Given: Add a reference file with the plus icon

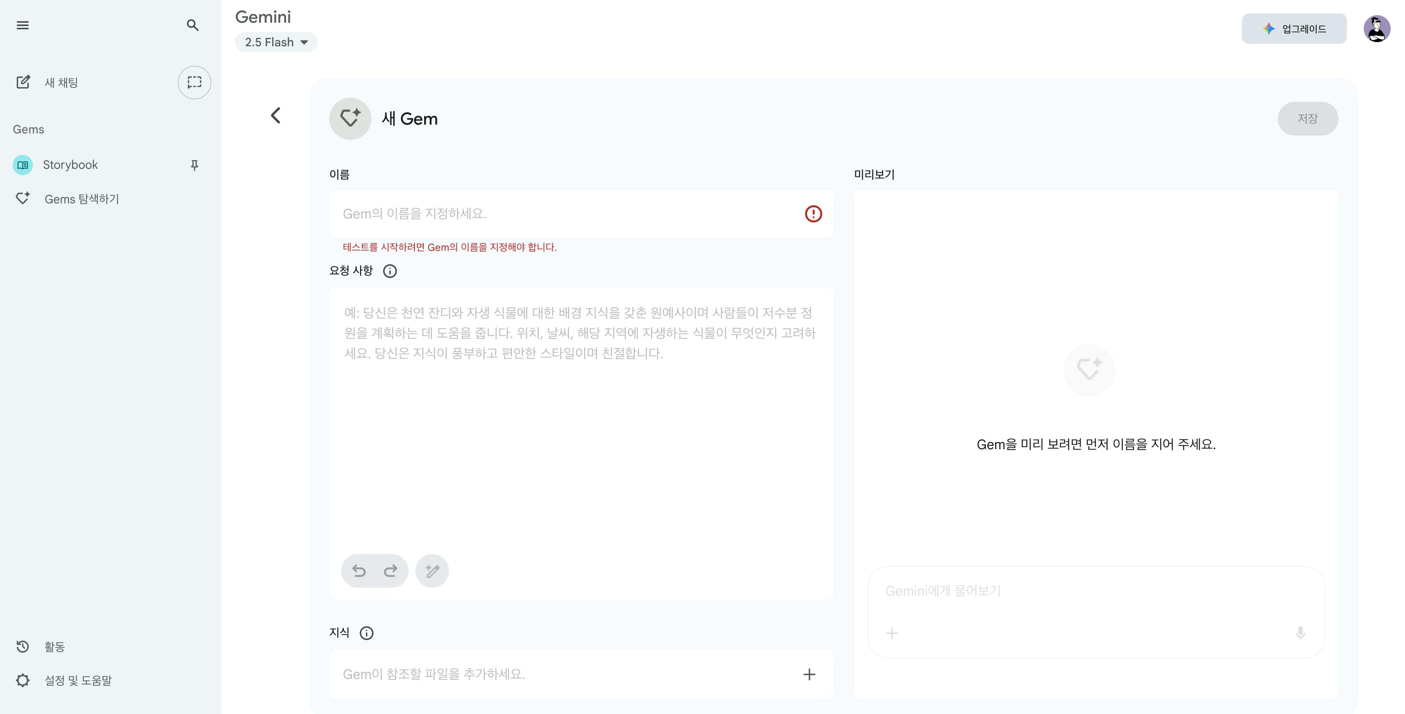Looking at the screenshot, I should tap(809, 674).
